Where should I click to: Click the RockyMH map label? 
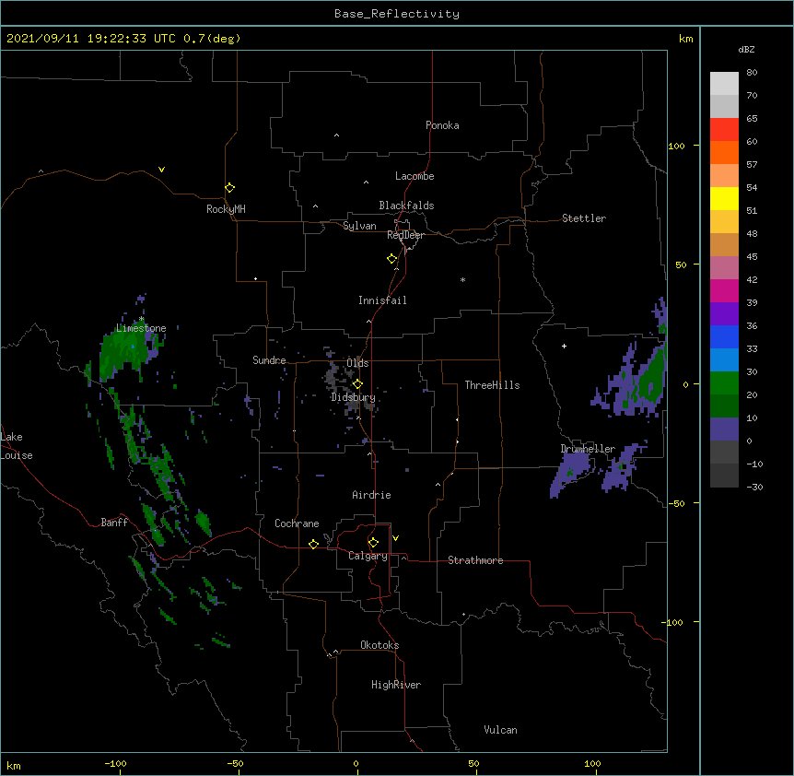[x=226, y=209]
